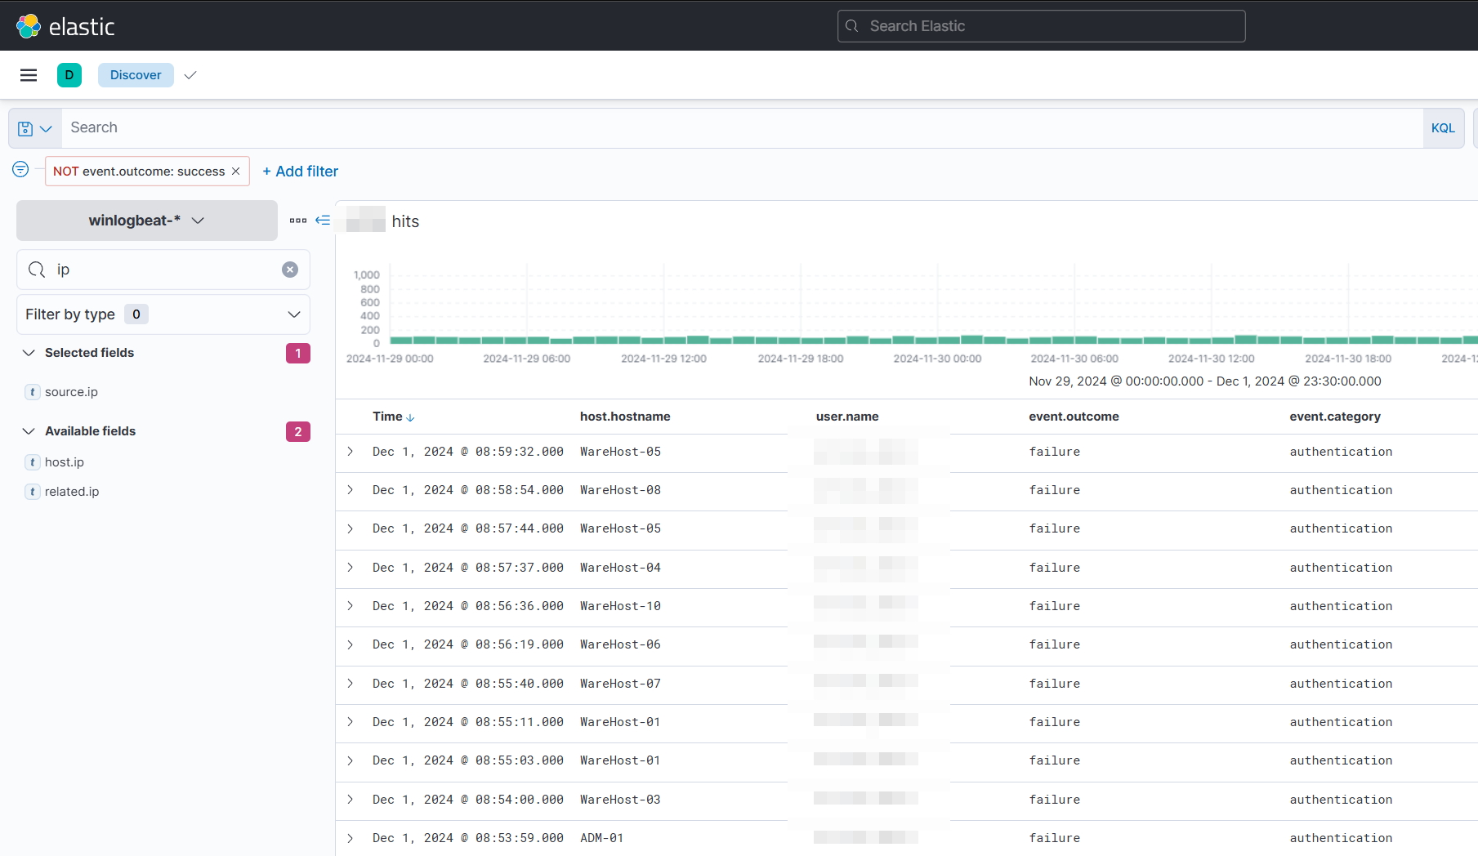Image resolution: width=1478 pixels, height=856 pixels.
Task: Expand the ADM-01 row
Action: point(351,838)
